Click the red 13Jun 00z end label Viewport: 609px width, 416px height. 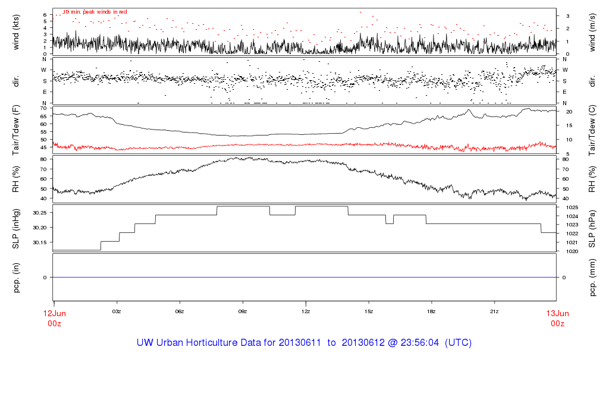(x=557, y=318)
